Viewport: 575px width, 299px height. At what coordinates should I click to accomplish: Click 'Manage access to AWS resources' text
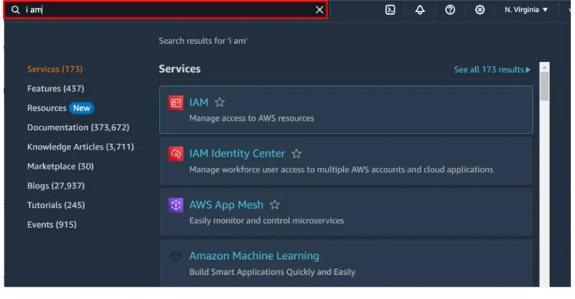click(252, 118)
